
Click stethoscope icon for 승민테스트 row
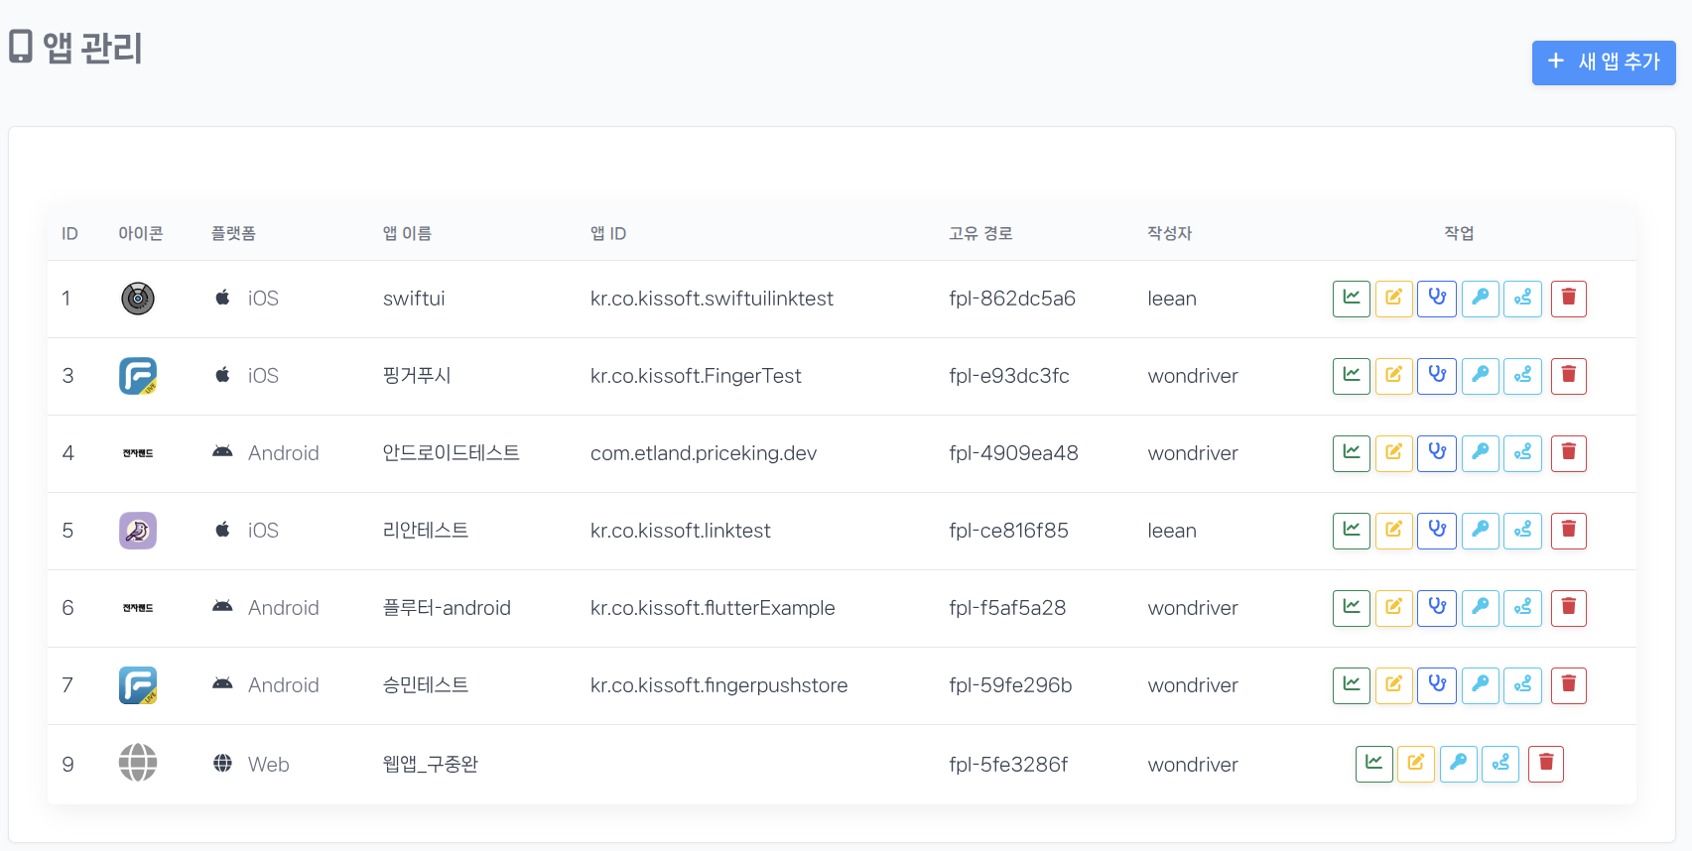[1436, 685]
